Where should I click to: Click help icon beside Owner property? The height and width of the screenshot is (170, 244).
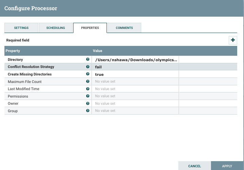pos(88,103)
